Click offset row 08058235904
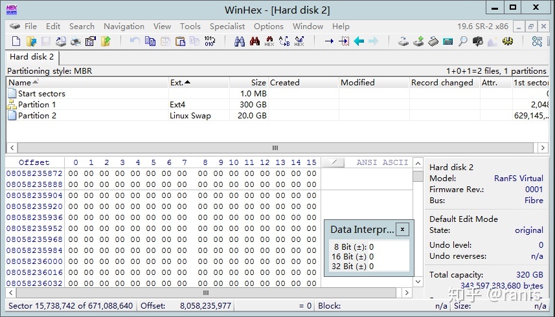 point(34,195)
